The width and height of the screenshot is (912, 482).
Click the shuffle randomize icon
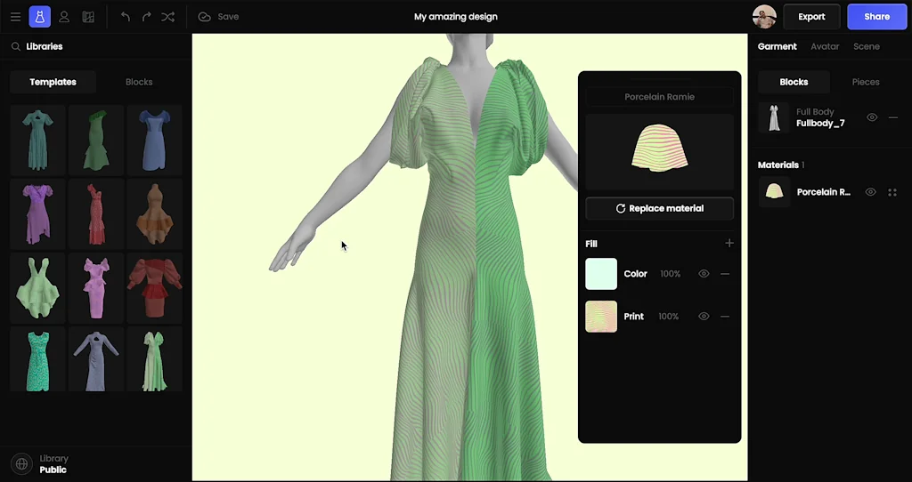click(168, 17)
